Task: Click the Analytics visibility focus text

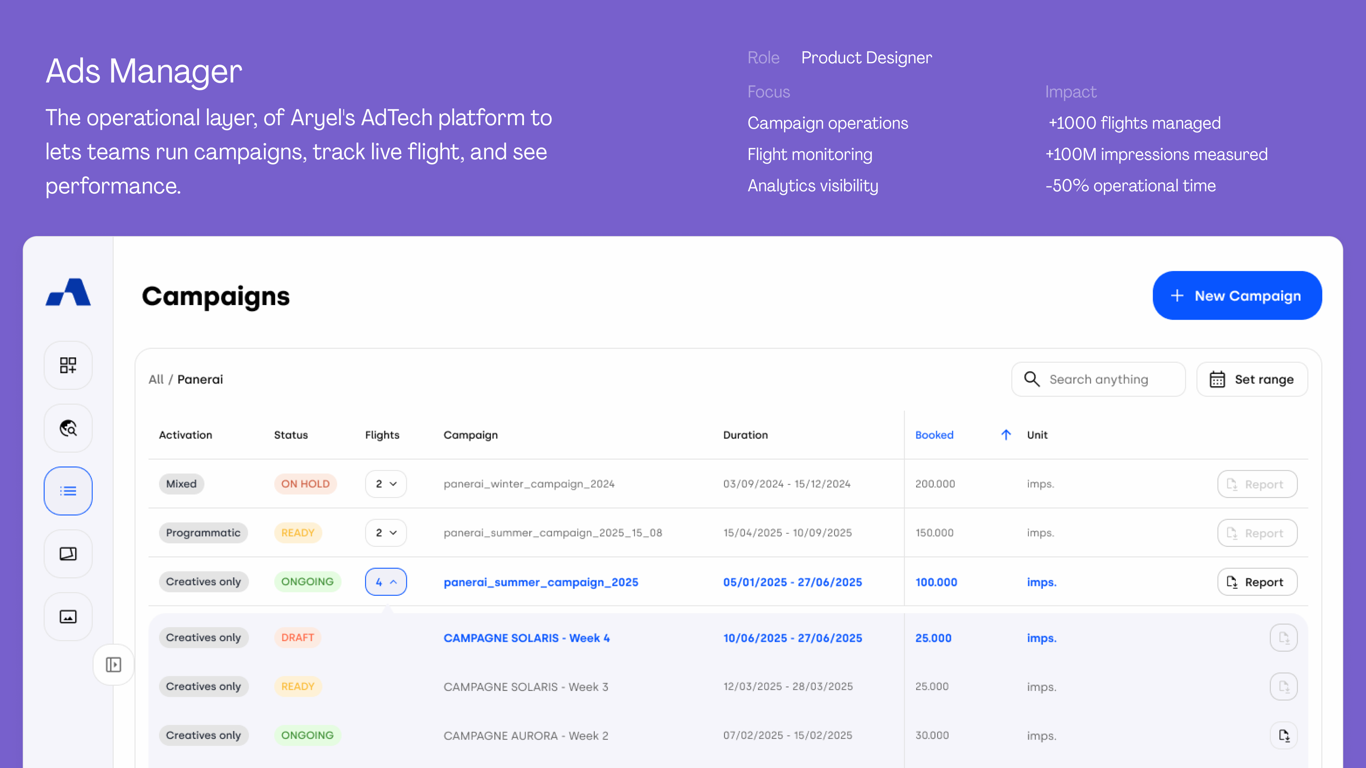Action: 813,186
